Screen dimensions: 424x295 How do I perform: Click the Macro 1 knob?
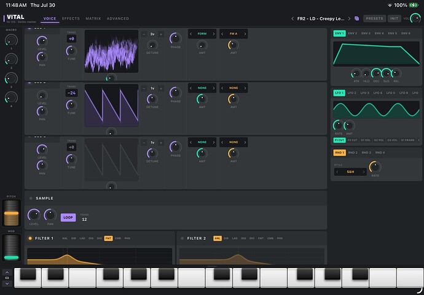point(11,40)
